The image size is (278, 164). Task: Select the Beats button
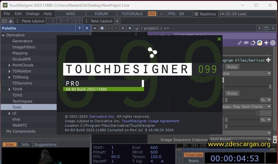click(193, 161)
